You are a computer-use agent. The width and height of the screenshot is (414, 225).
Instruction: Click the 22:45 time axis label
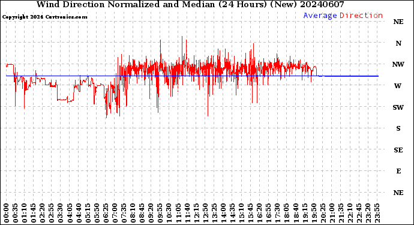click(x=359, y=213)
